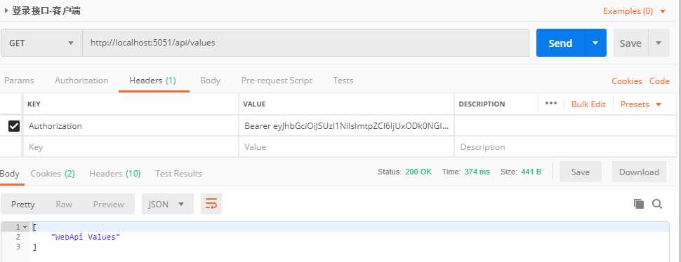Viewport: 681px width, 262px height.
Task: Select the response Body tab
Action: tap(10, 174)
